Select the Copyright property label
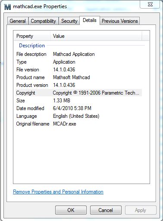 pos(25,93)
